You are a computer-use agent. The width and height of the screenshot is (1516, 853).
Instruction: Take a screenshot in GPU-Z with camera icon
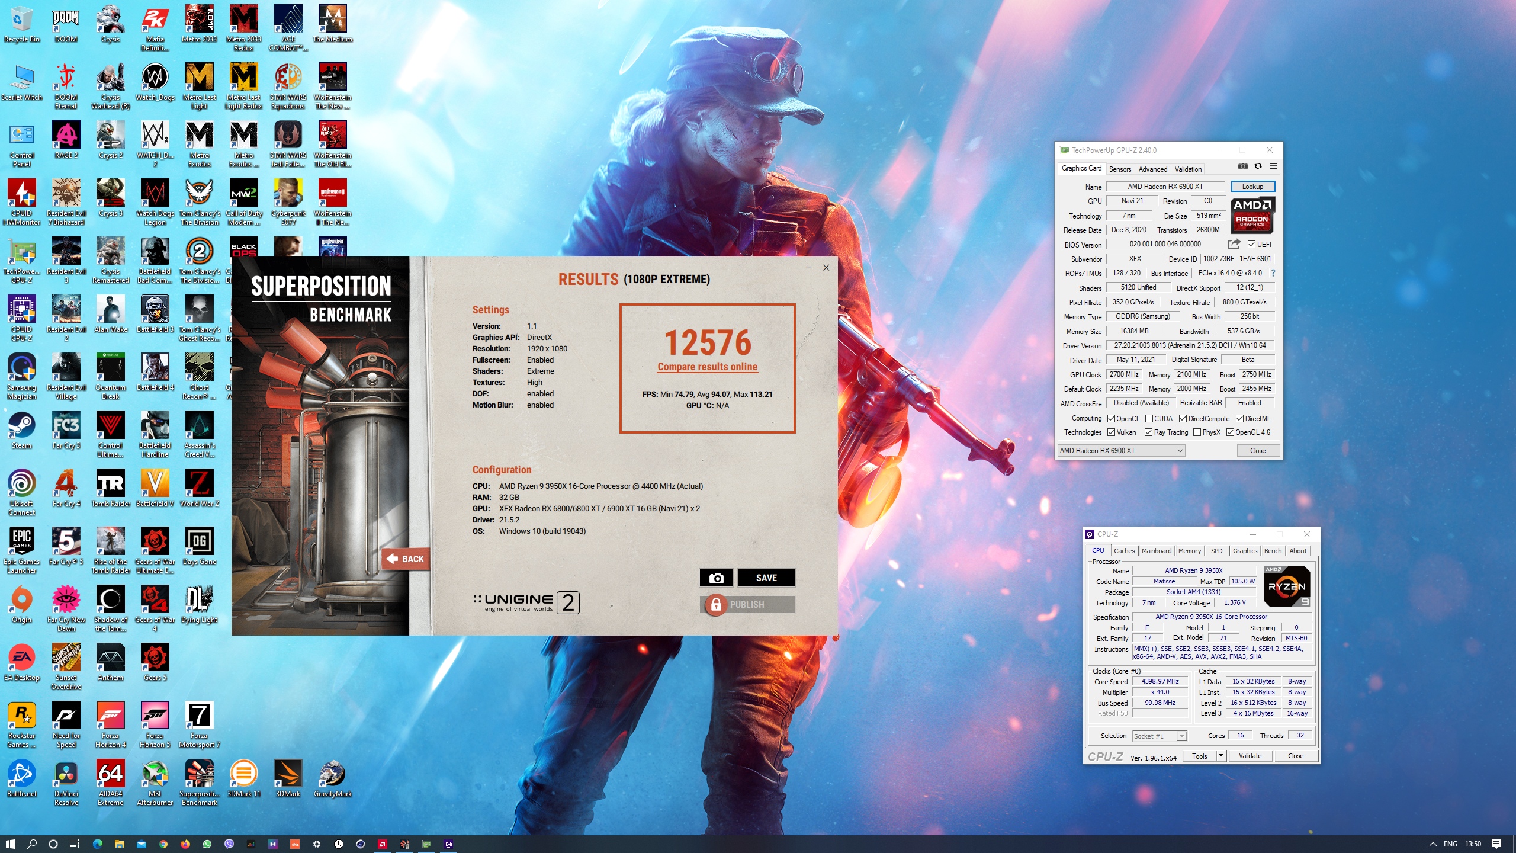(x=1242, y=166)
